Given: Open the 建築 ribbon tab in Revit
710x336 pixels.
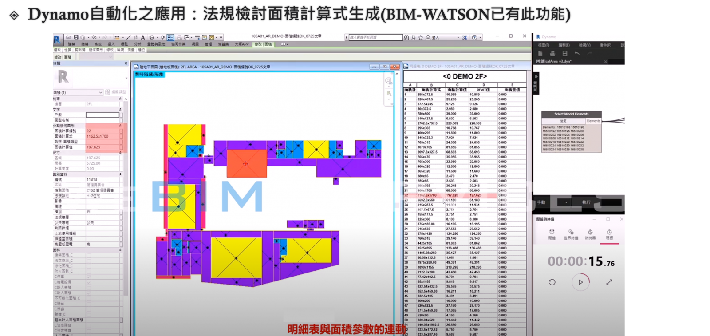Looking at the screenshot, I should click(71, 44).
